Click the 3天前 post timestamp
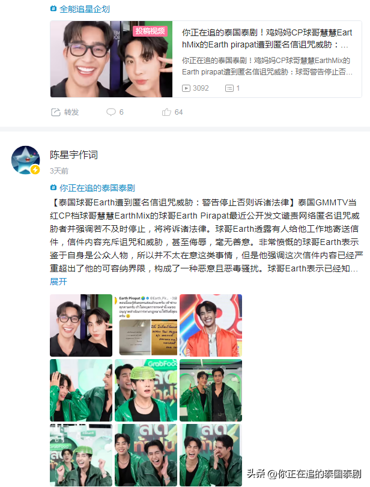This screenshot has height=487, width=370. pyautogui.click(x=59, y=171)
